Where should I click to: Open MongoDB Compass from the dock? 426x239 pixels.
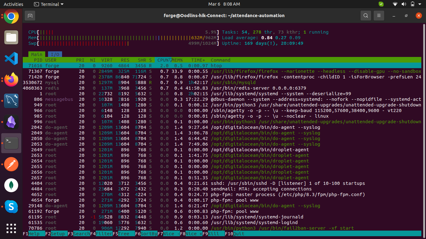pyautogui.click(x=11, y=185)
